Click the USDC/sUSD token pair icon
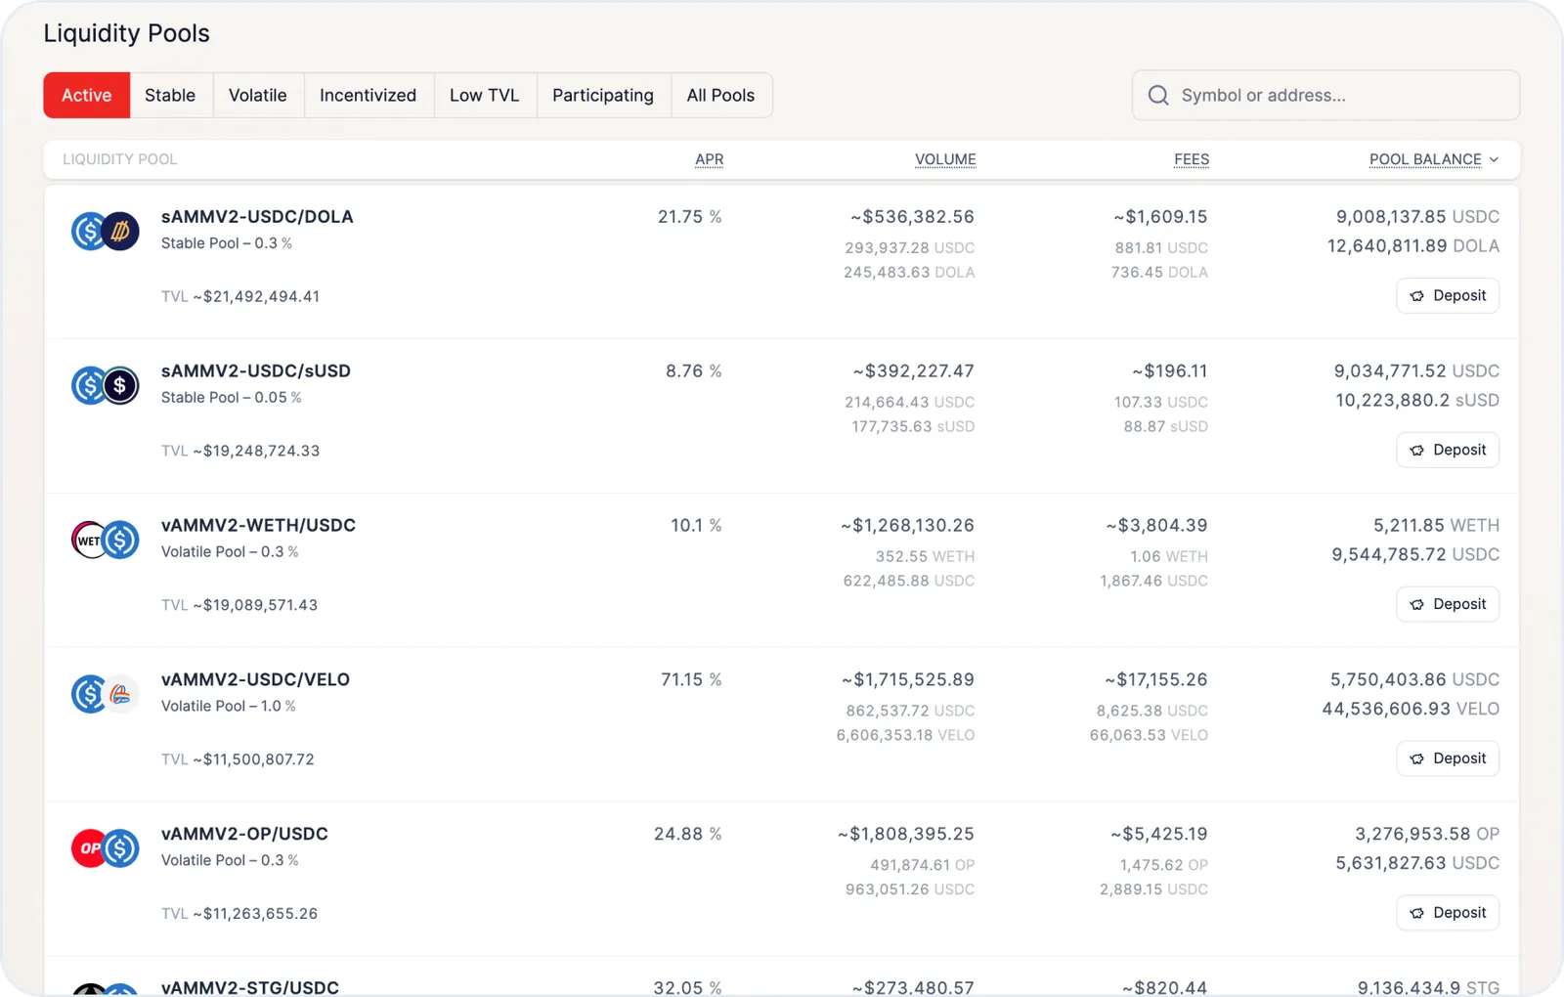Image resolution: width=1564 pixels, height=997 pixels. click(106, 386)
